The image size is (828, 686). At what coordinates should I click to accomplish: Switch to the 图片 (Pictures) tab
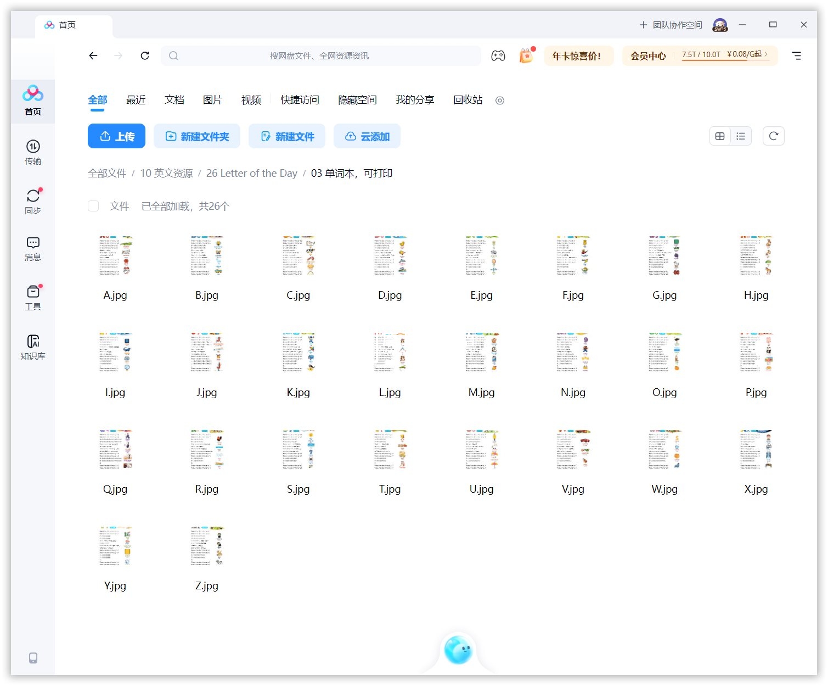(x=212, y=100)
